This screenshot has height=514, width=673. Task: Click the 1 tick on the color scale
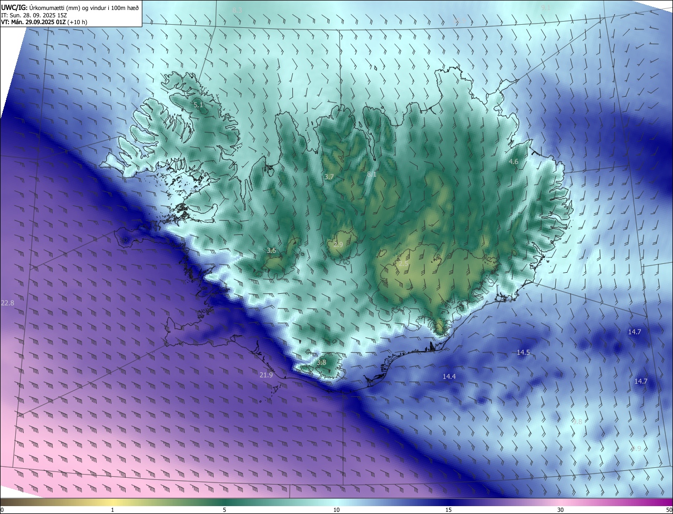(113, 510)
